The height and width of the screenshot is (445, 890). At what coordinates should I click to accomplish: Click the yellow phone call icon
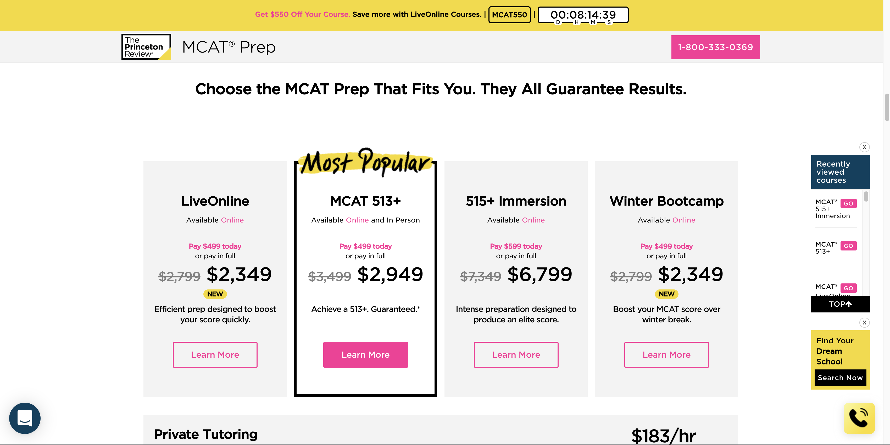click(859, 418)
